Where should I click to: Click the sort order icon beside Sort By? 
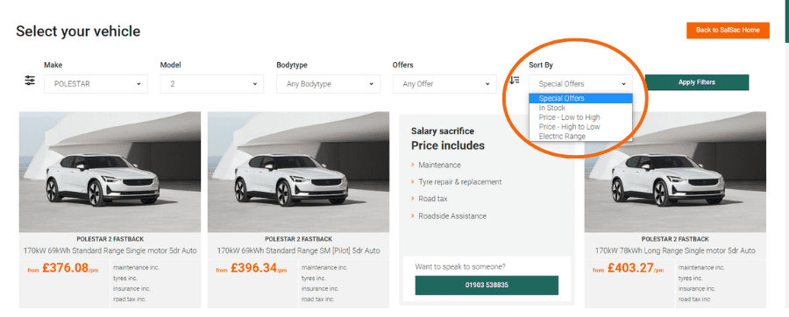(x=515, y=80)
